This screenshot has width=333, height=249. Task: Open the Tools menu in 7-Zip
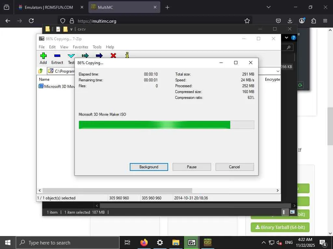pyautogui.click(x=97, y=47)
